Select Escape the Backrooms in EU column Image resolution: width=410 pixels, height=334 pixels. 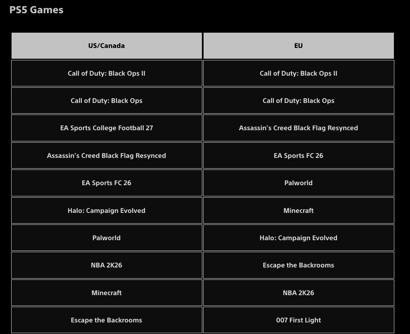[x=299, y=265]
